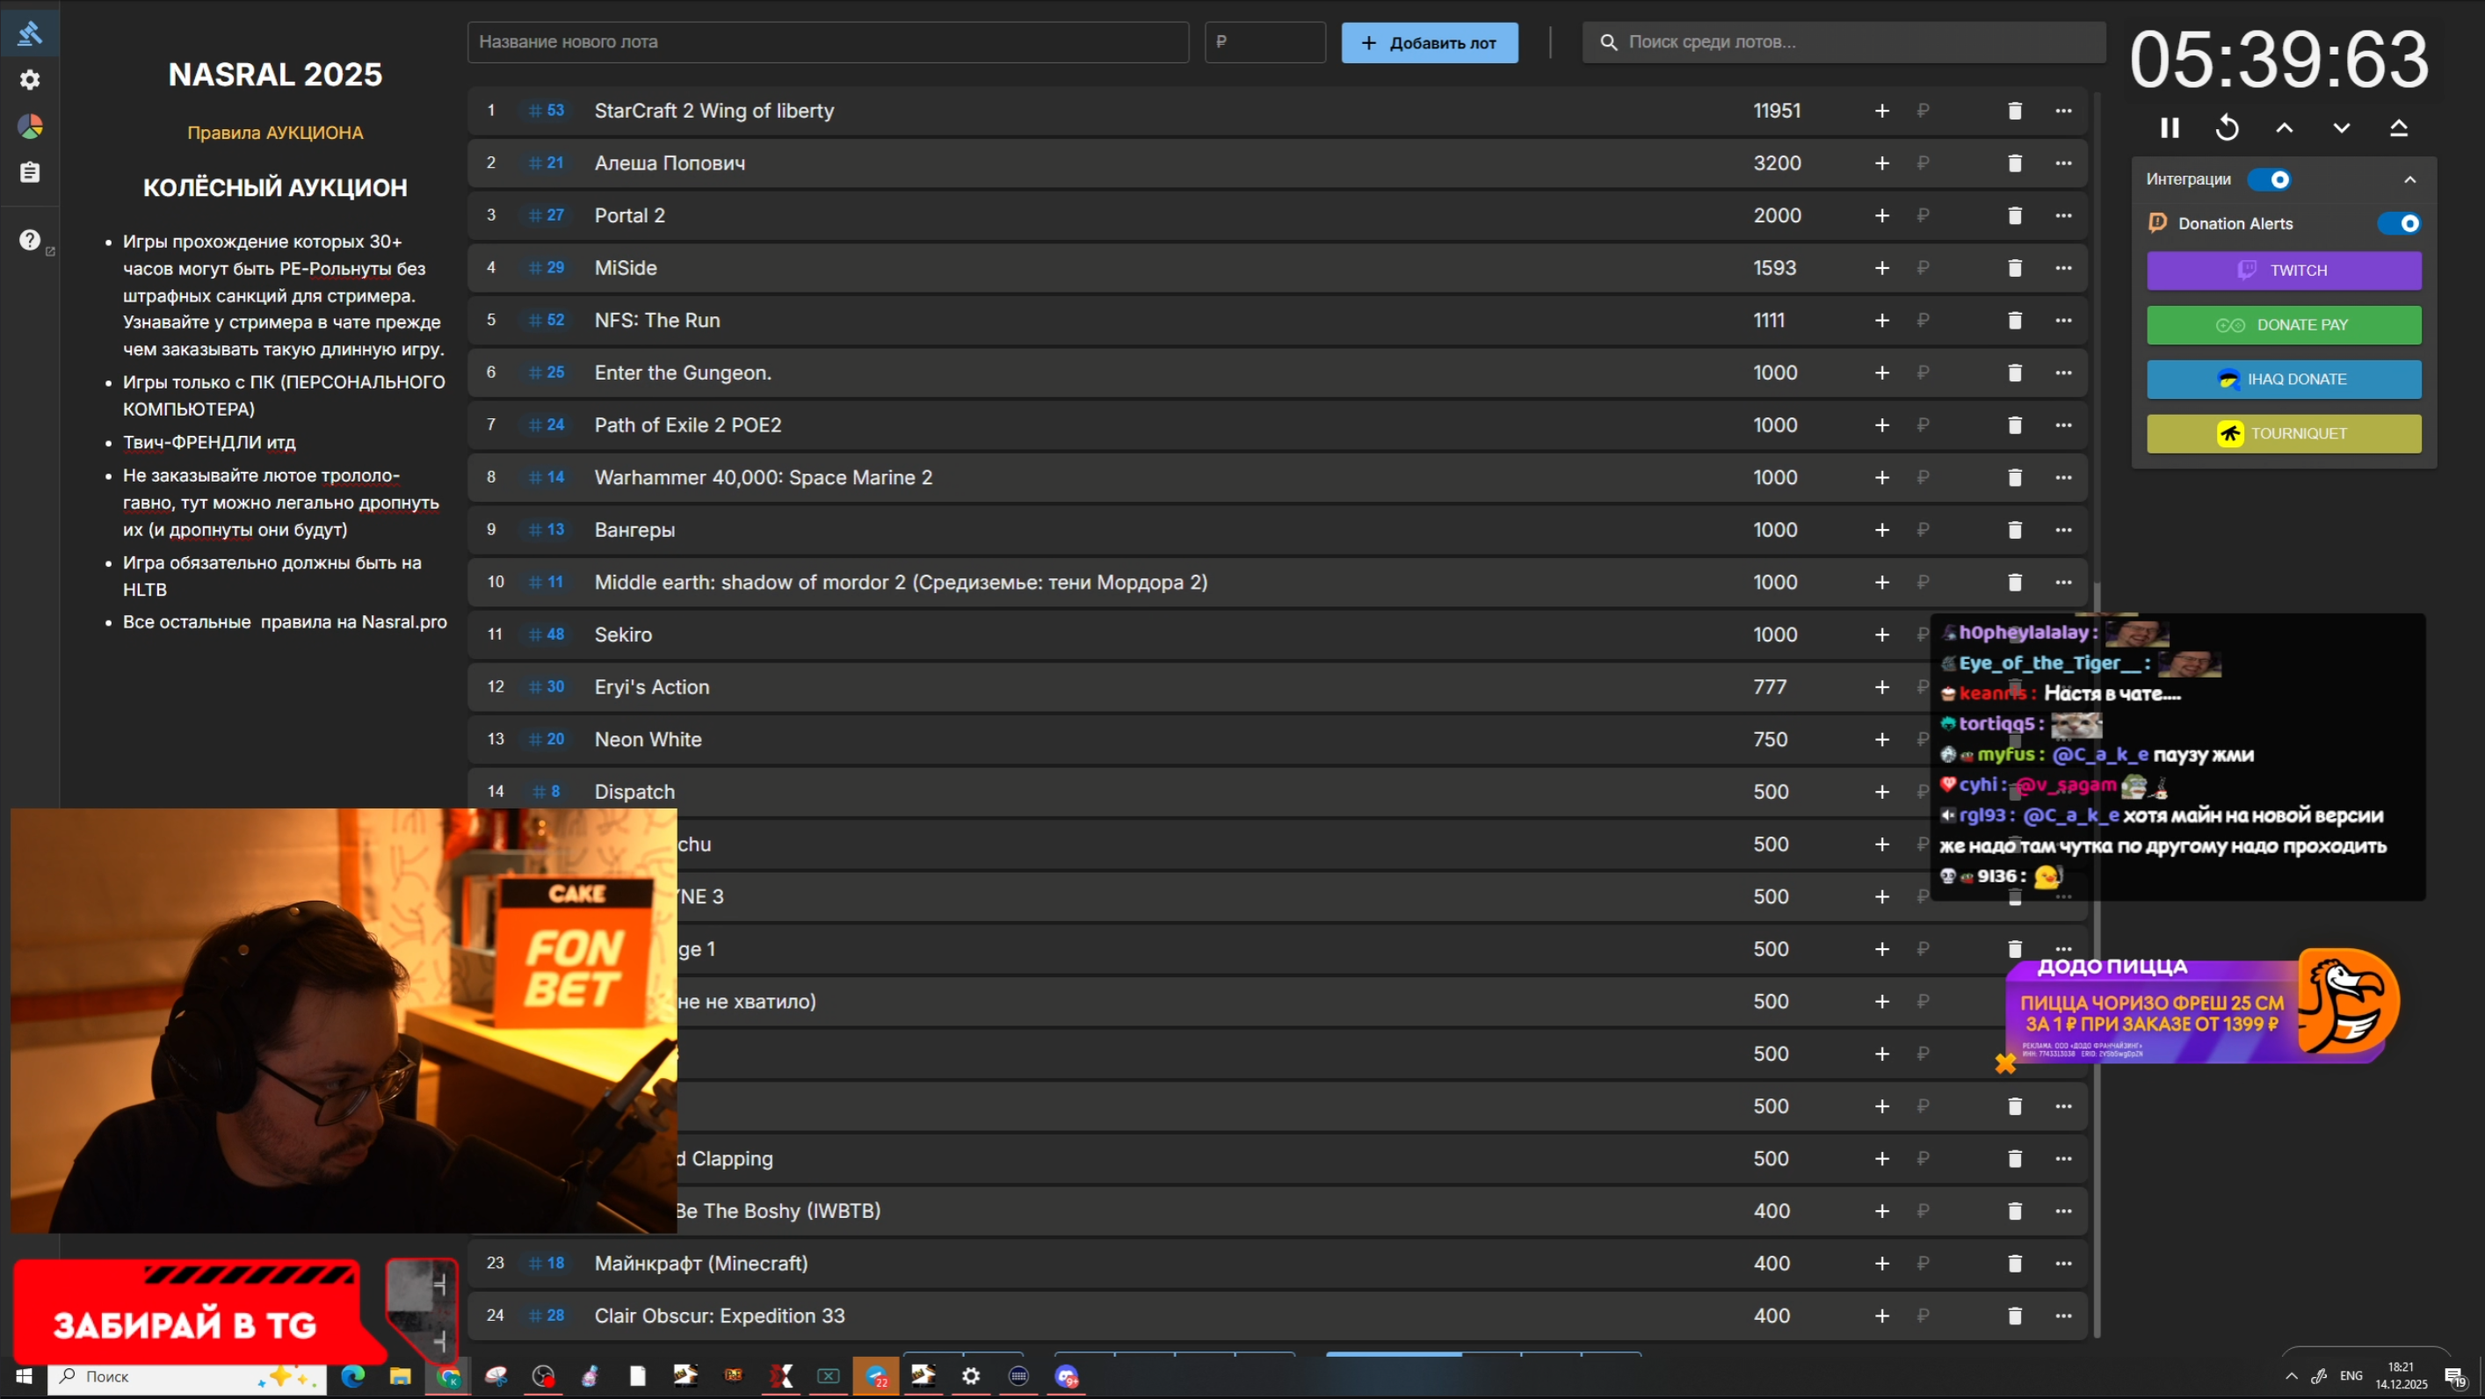The width and height of the screenshot is (2485, 1399).
Task: Click the Добавить лот button
Action: pyautogui.click(x=1429, y=42)
